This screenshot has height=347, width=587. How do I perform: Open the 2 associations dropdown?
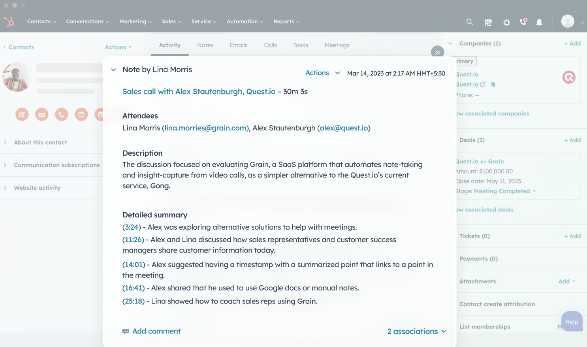(x=416, y=331)
